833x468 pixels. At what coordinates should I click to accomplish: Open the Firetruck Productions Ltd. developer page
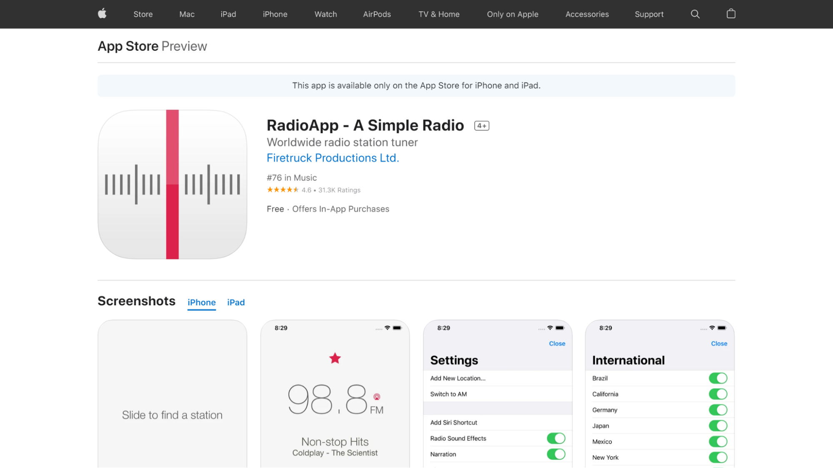coord(333,158)
